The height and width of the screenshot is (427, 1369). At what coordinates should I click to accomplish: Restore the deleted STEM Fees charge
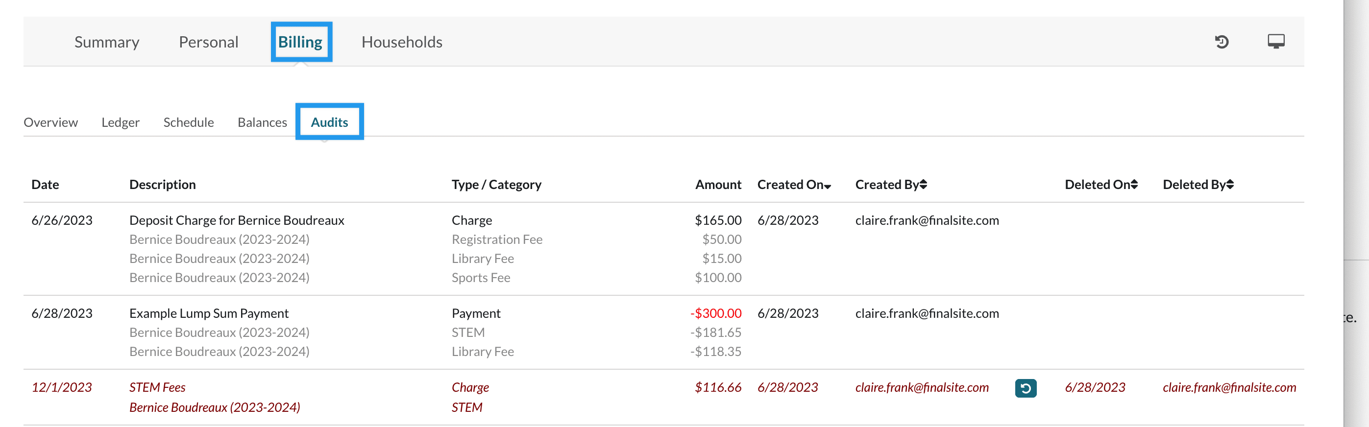[x=1025, y=388]
